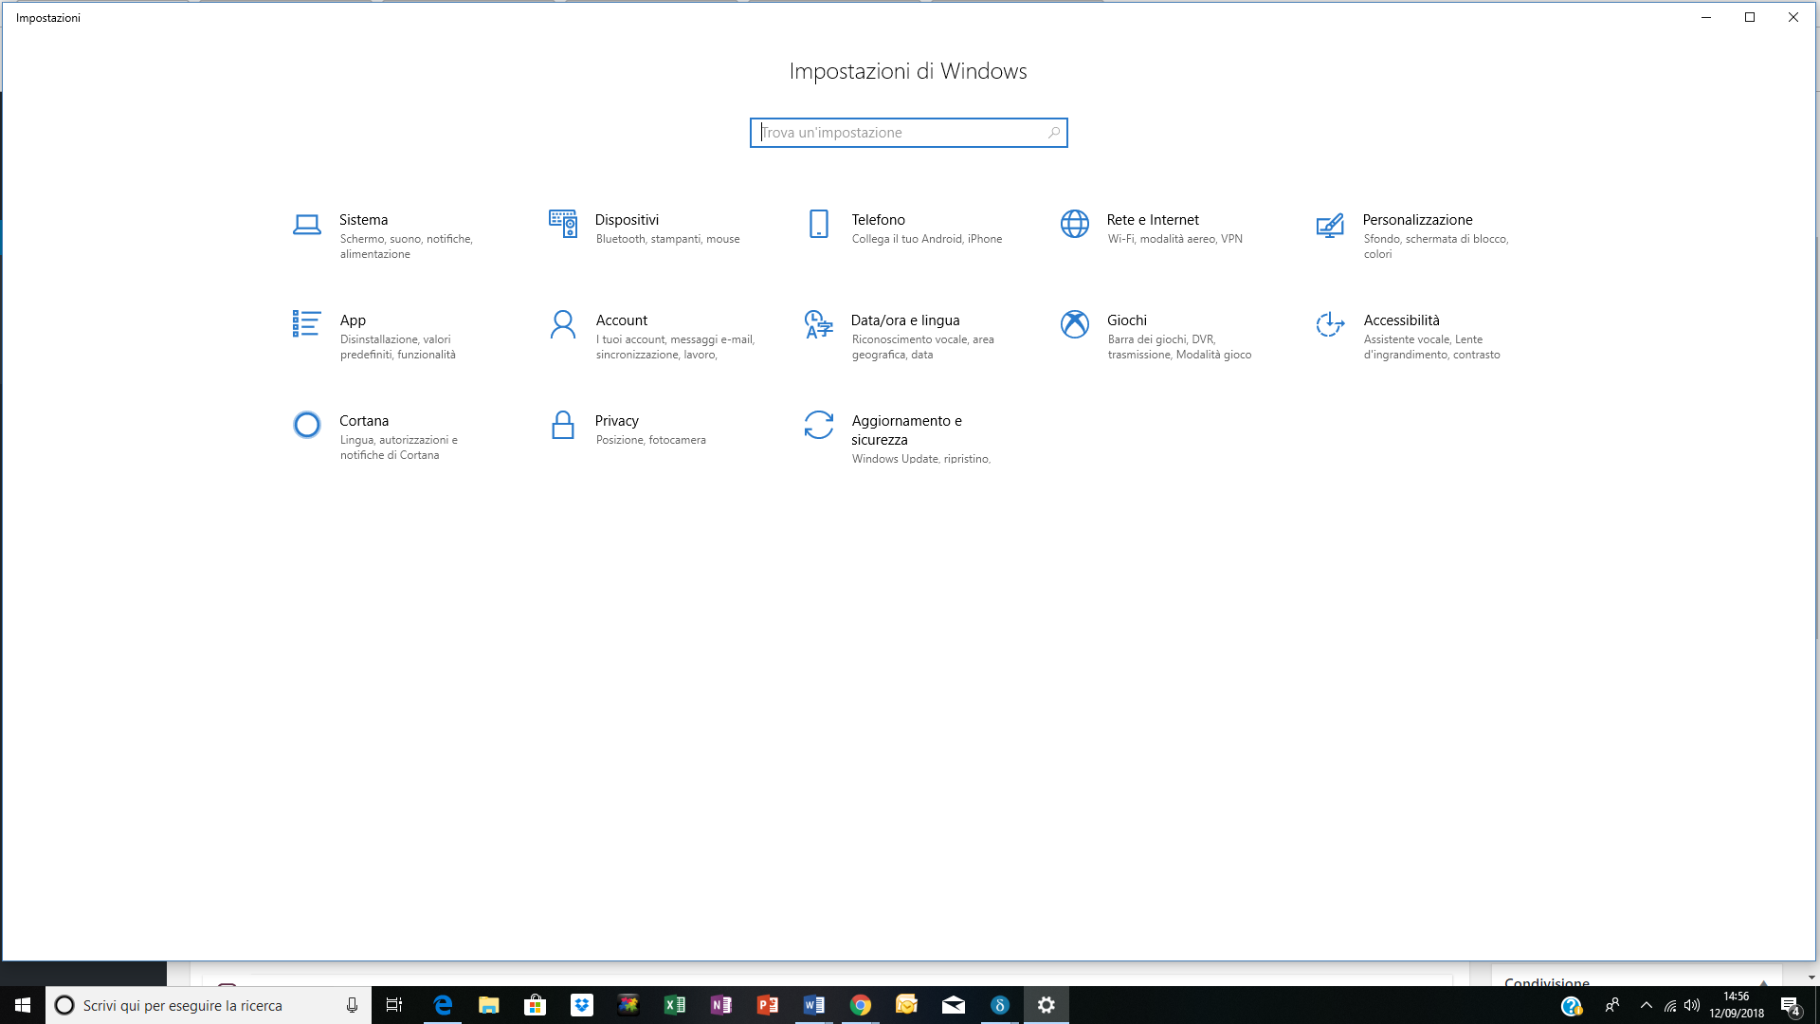Open Microsoft Store from the taskbar
The height and width of the screenshot is (1024, 1820).
tap(536, 1005)
